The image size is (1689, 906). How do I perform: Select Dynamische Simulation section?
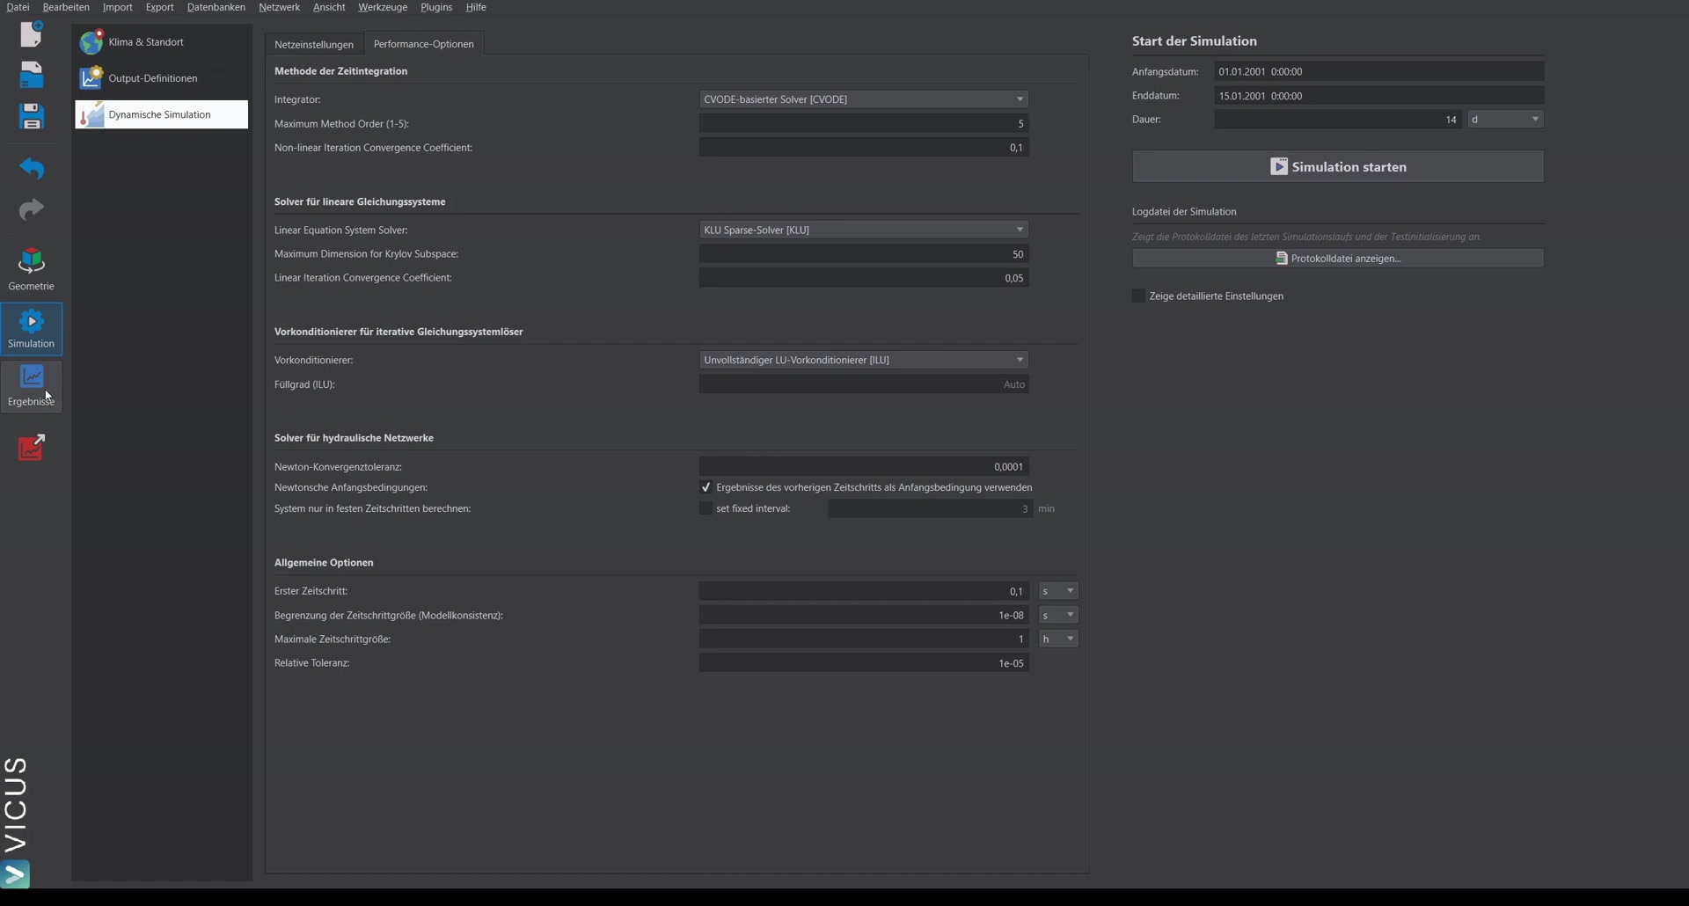(x=162, y=114)
